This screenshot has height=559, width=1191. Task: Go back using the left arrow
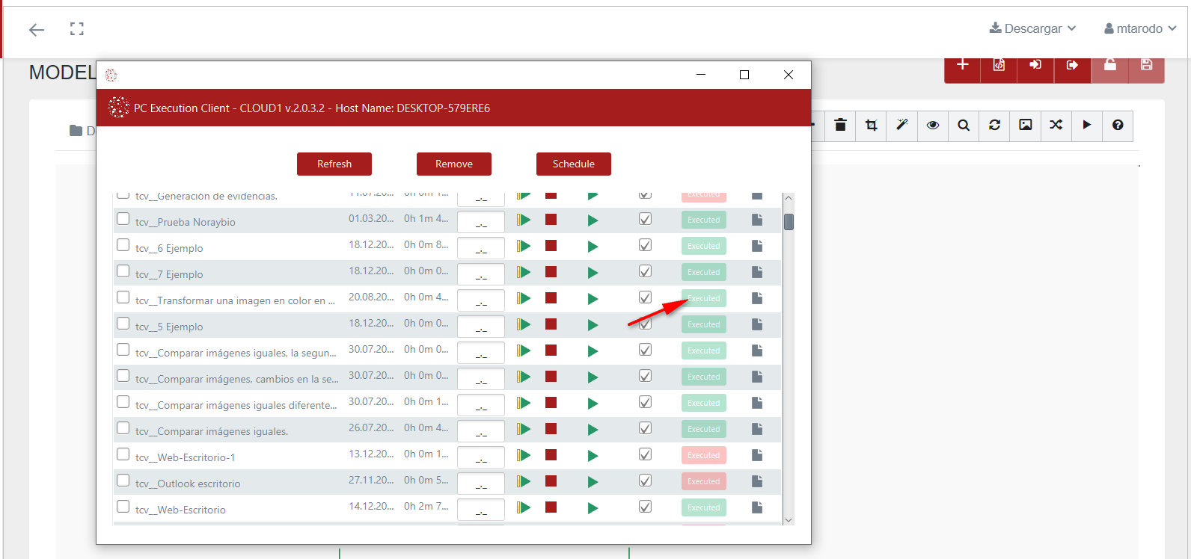point(37,30)
